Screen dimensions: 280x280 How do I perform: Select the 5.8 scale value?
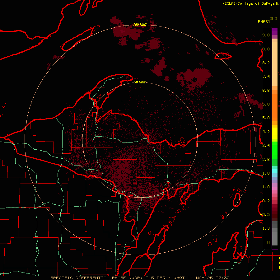coord(266,104)
